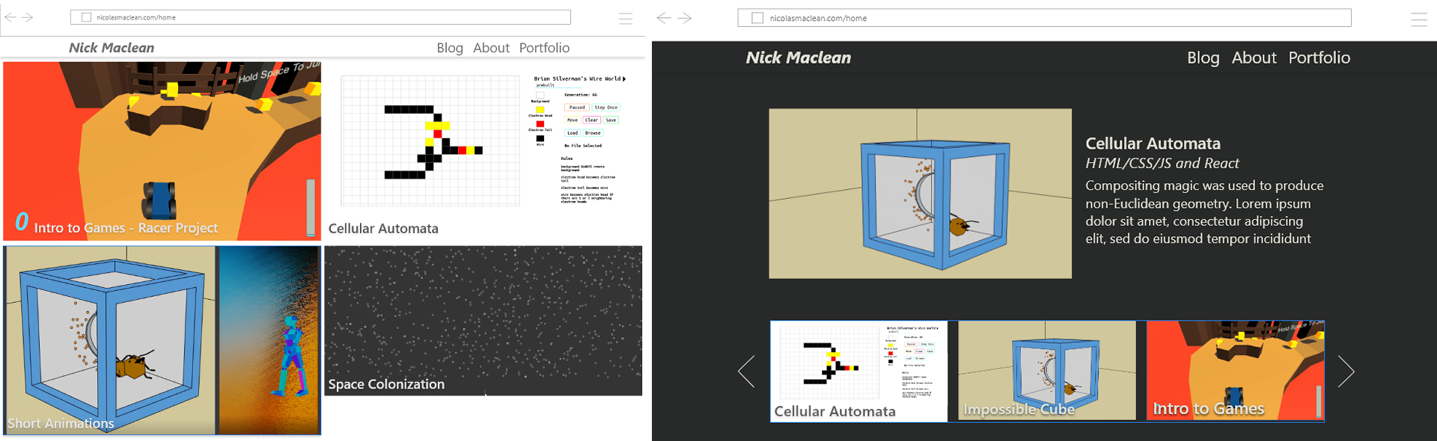The width and height of the screenshot is (1437, 441).
Task: Click the Nick Maclean title on the light page
Action: point(112,48)
